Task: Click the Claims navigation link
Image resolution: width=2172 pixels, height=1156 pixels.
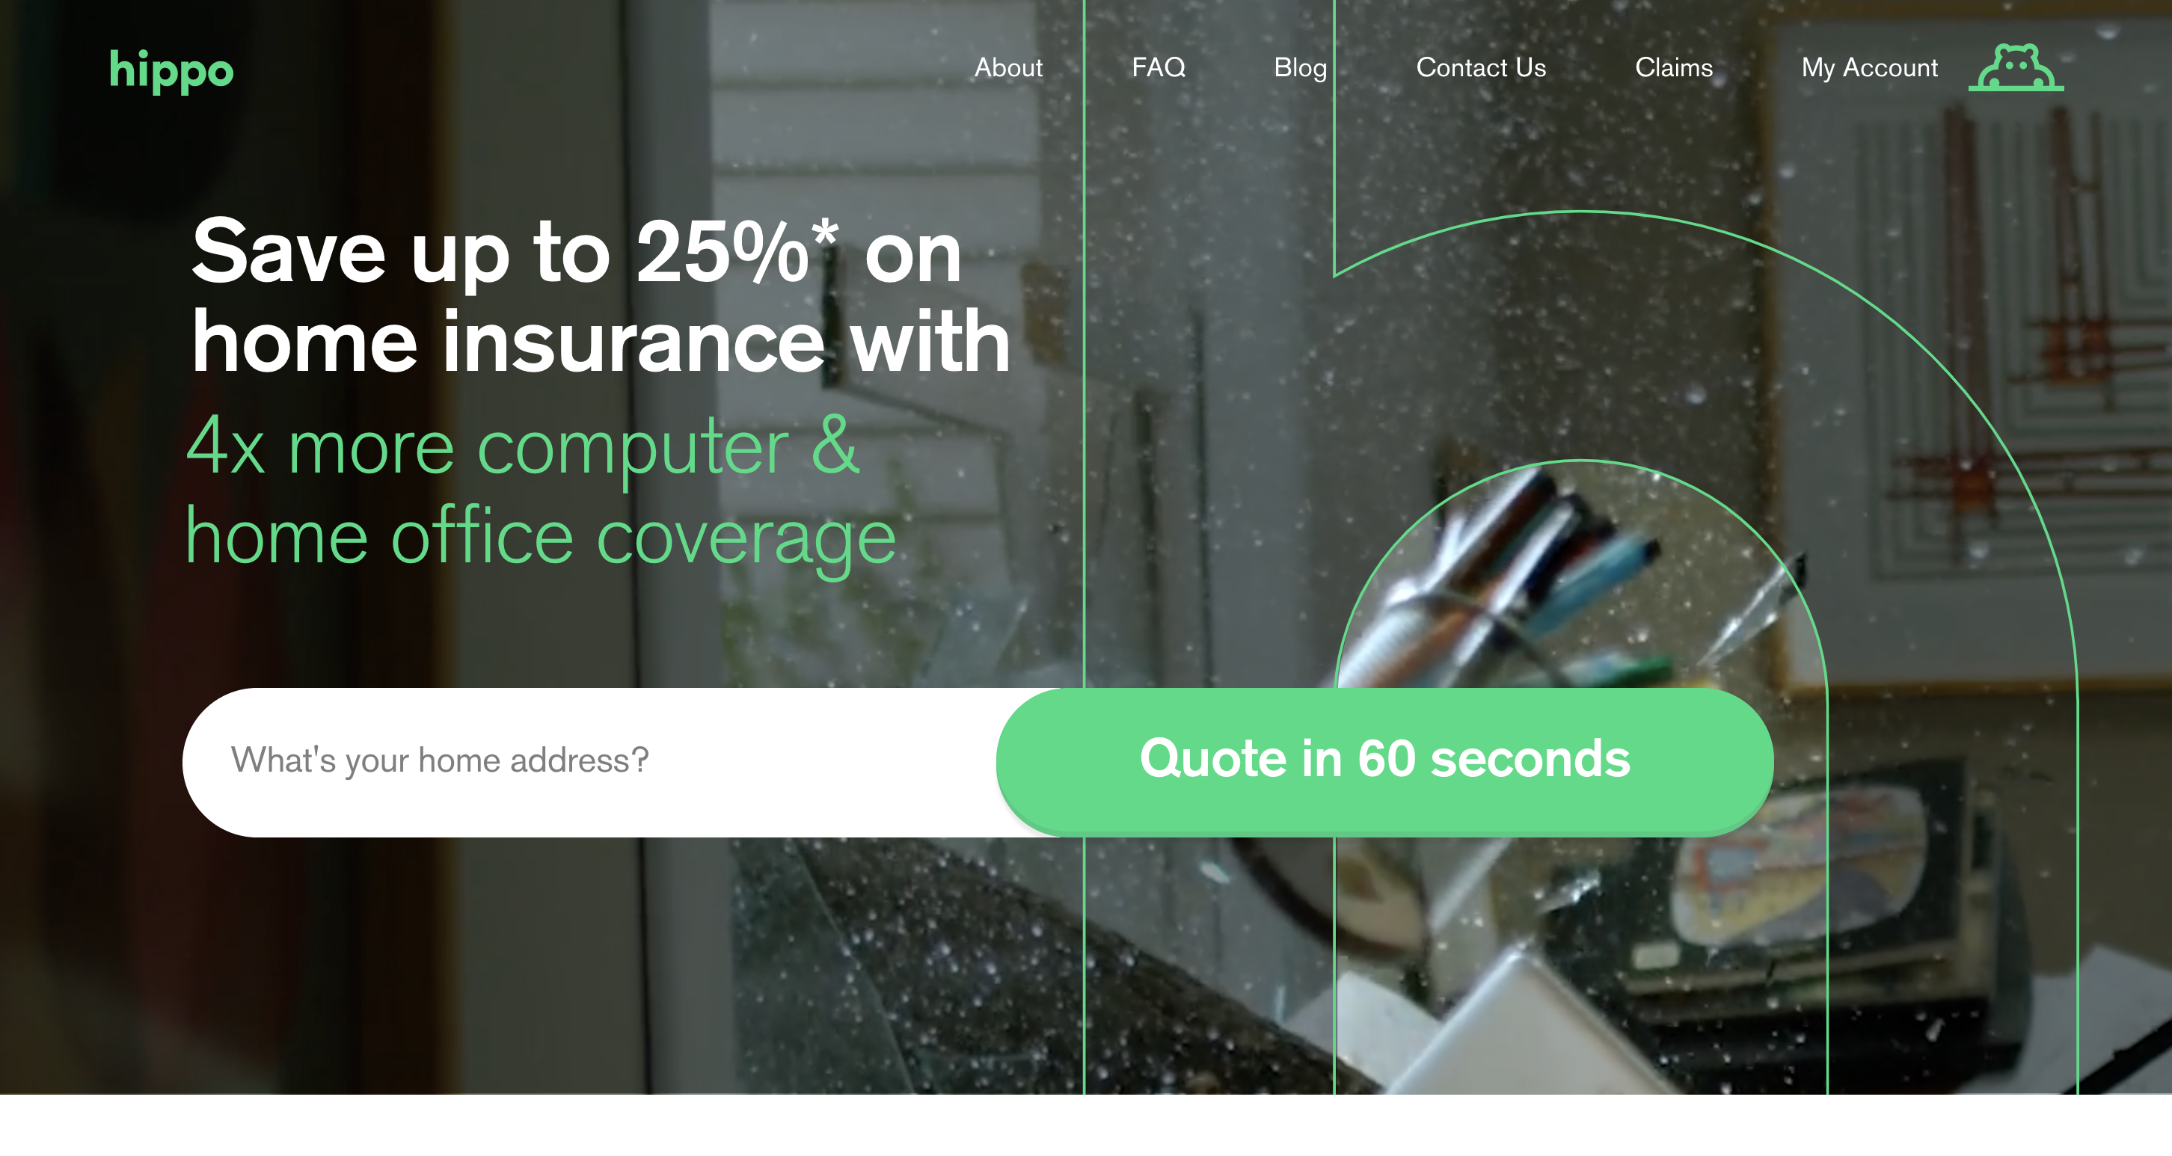Action: (x=1672, y=69)
